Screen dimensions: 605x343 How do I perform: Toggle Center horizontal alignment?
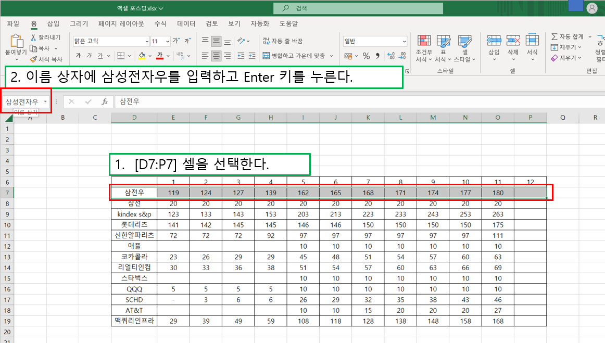point(217,56)
